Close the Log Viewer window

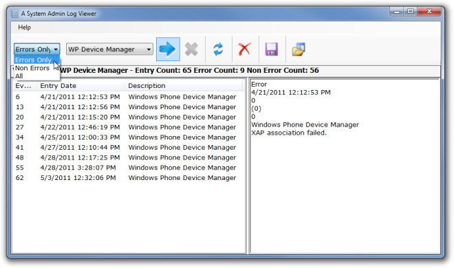tap(429, 12)
